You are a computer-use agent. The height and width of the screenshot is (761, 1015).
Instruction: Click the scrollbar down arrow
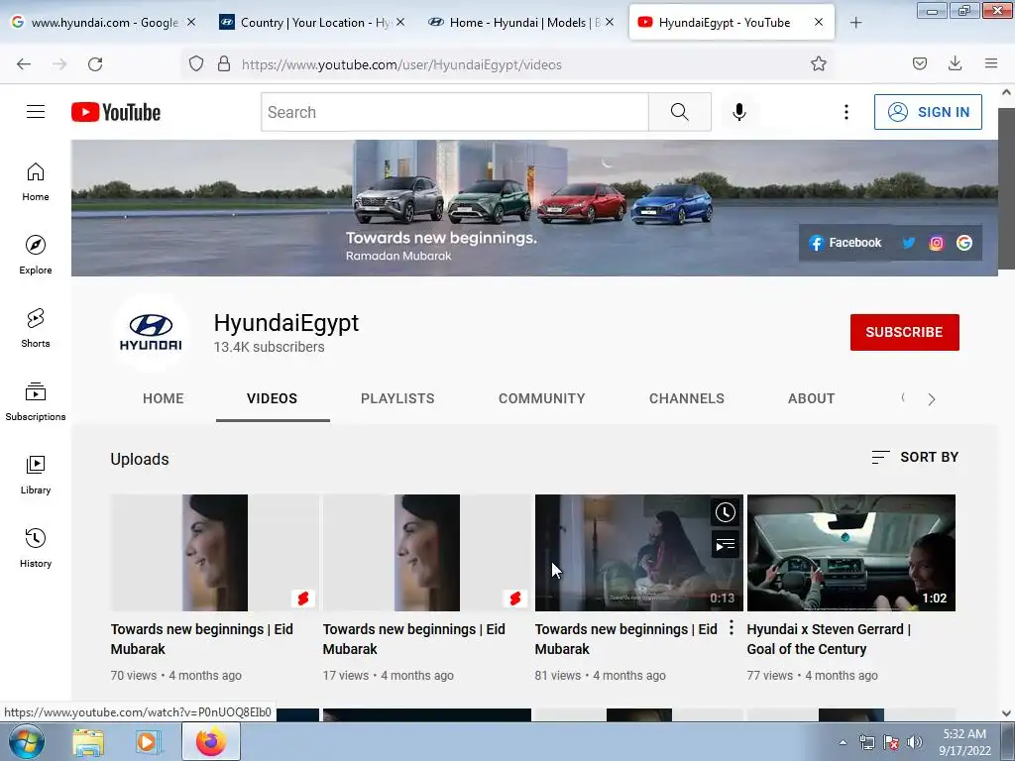pos(1006,713)
